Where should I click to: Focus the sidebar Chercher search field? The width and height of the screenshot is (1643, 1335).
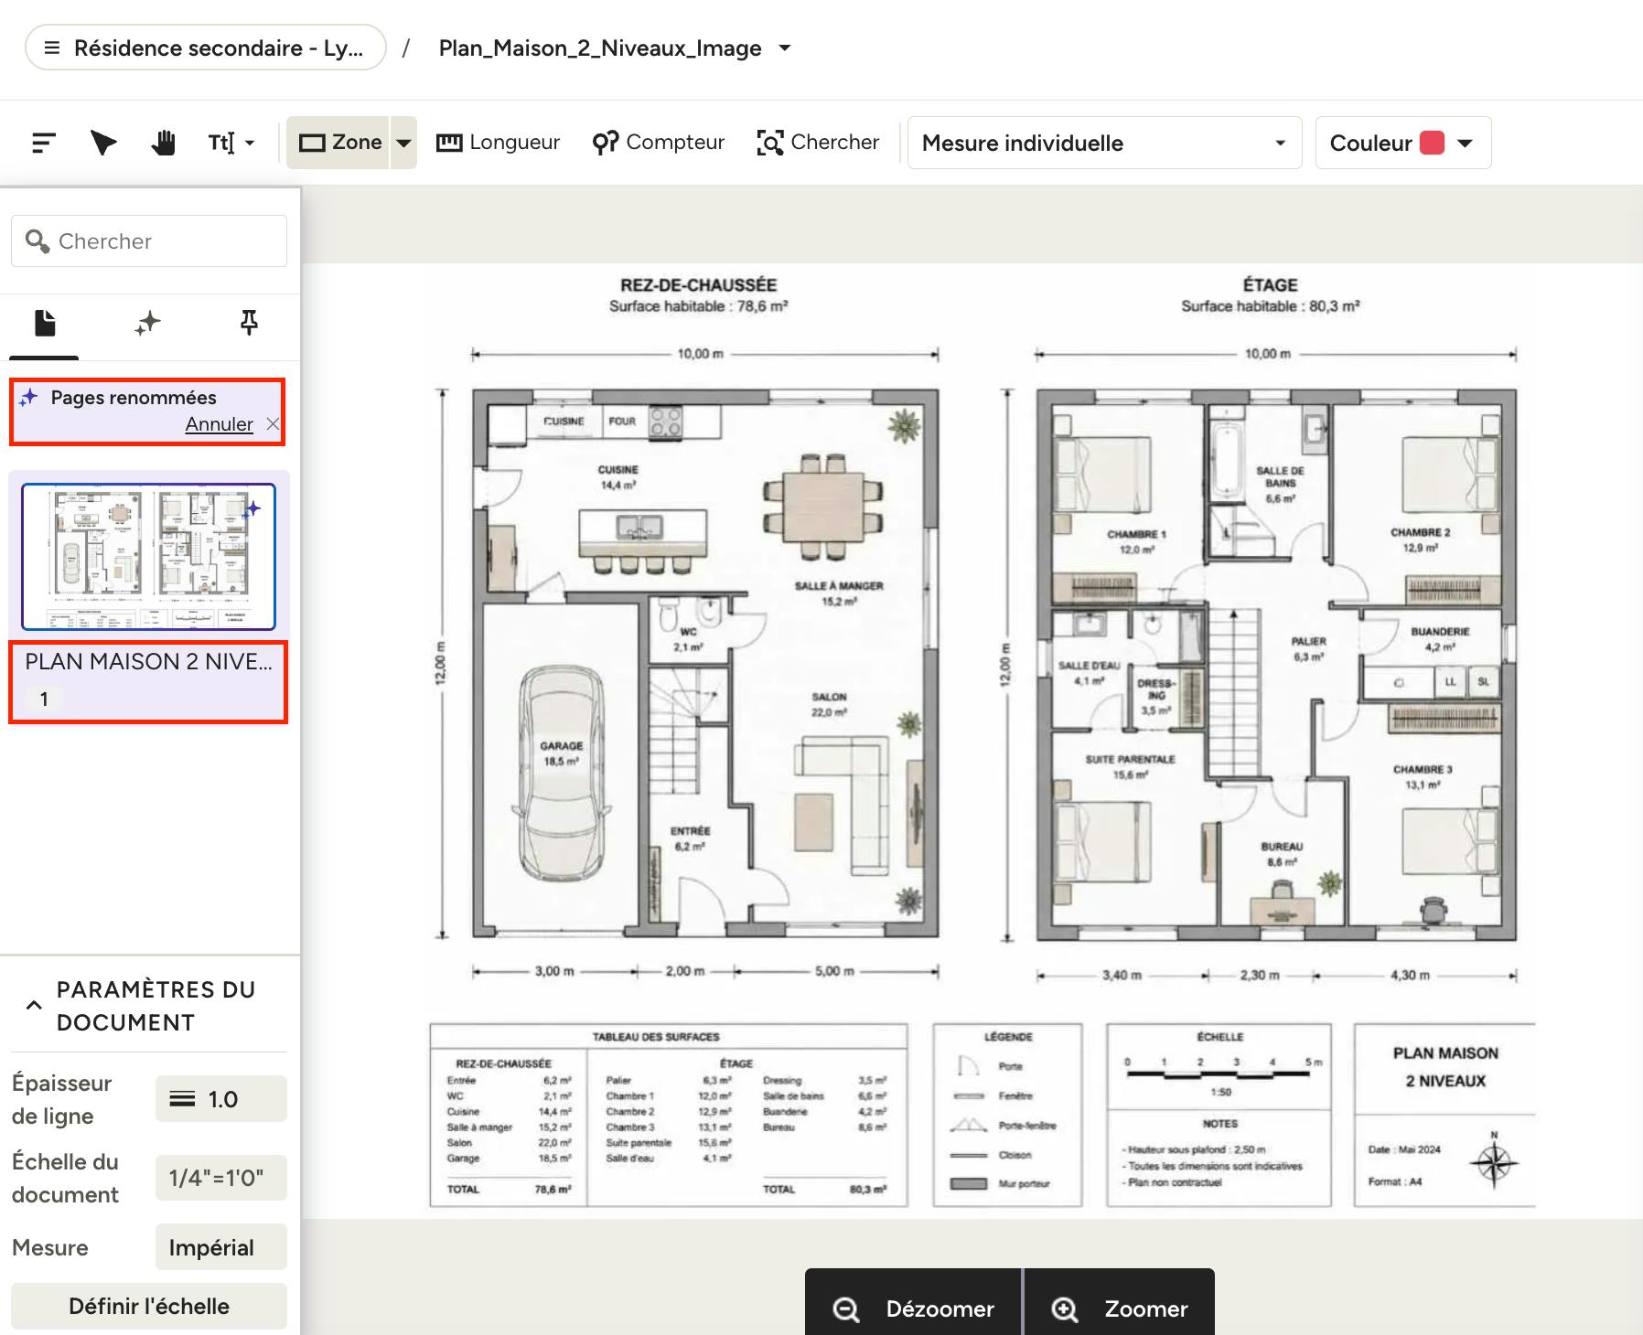point(149,241)
